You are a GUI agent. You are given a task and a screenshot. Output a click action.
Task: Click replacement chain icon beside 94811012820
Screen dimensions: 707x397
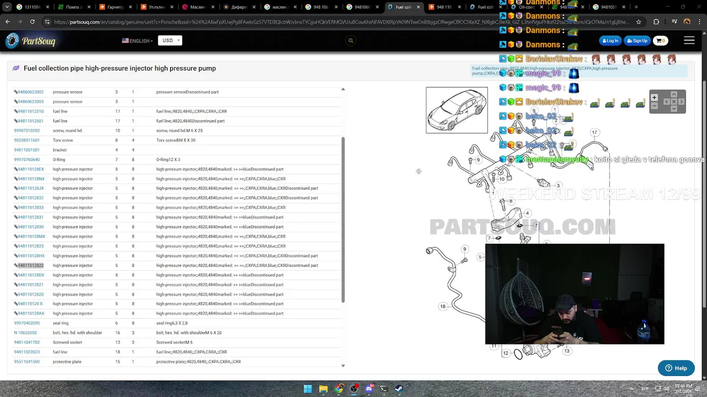(x=16, y=294)
